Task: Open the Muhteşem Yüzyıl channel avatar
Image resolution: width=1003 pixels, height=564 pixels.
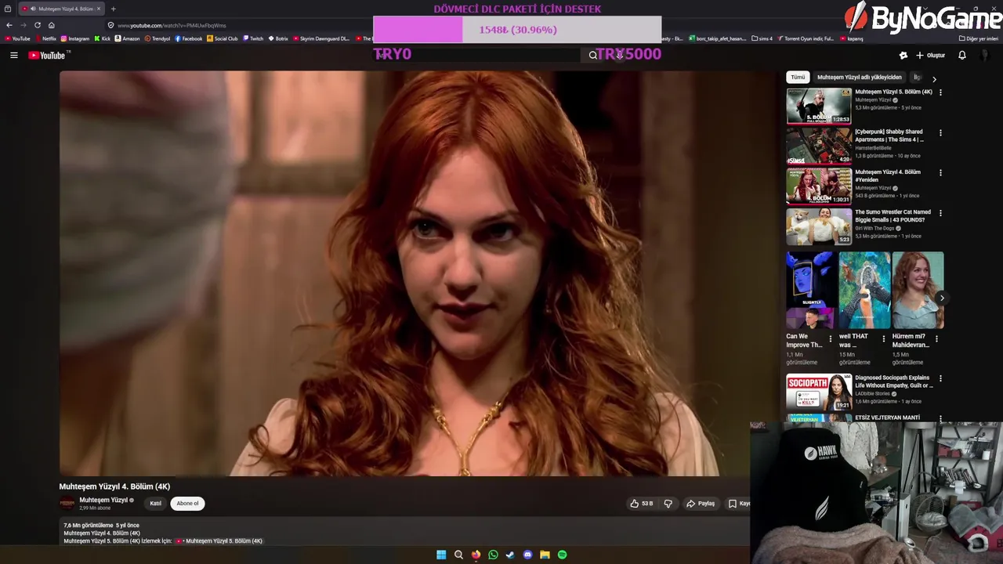Action: pos(67,504)
